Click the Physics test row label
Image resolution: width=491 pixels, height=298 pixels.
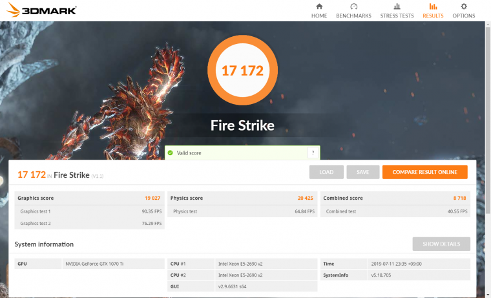[x=185, y=211]
